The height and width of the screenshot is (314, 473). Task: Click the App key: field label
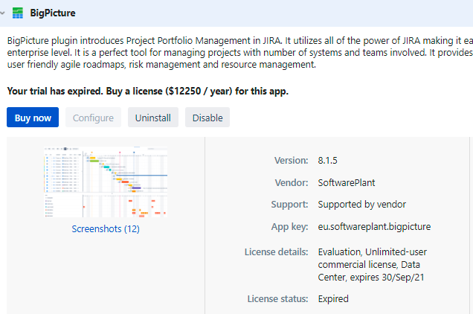[x=289, y=227]
